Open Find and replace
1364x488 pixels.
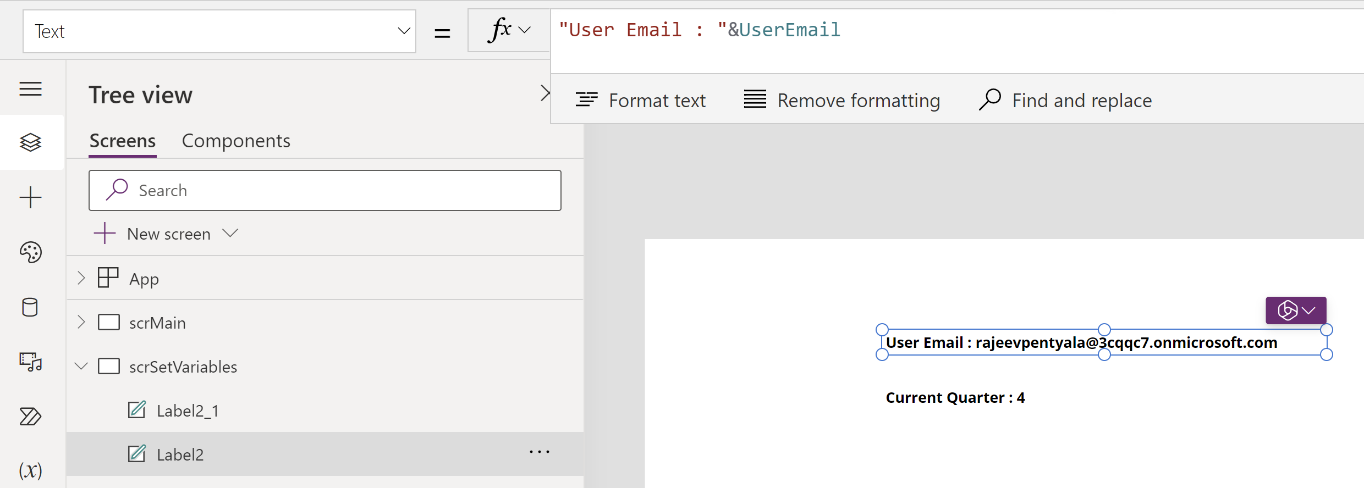[x=1065, y=101]
